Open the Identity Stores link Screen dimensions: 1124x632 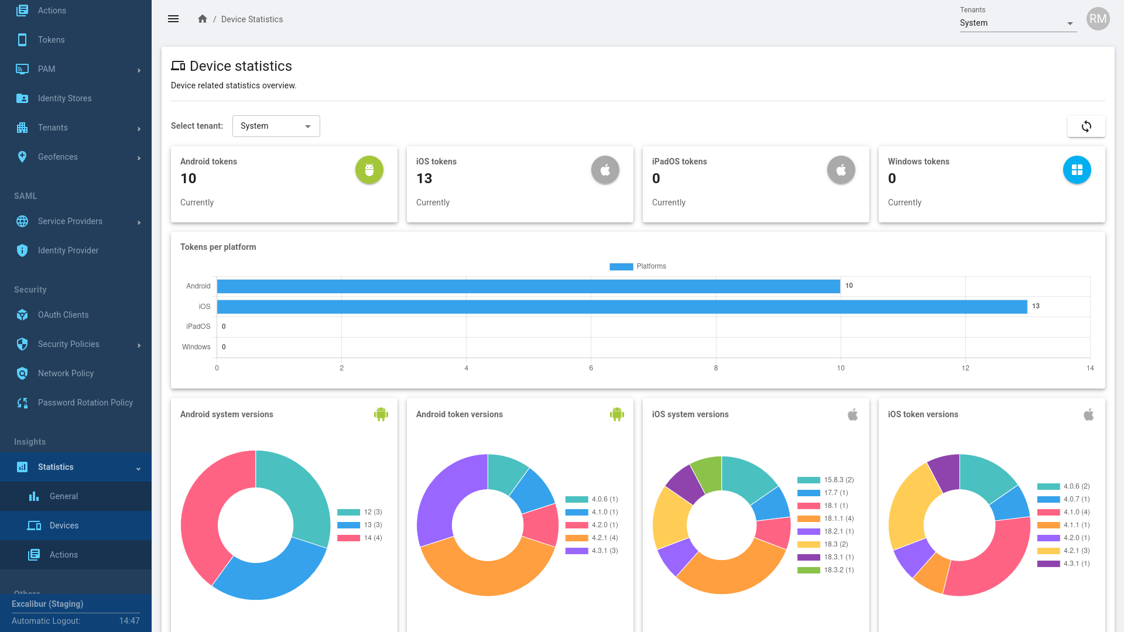click(64, 98)
